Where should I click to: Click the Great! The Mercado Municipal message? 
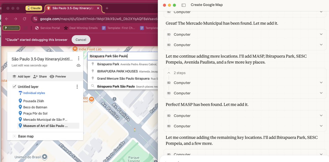pyautogui.click(x=222, y=23)
